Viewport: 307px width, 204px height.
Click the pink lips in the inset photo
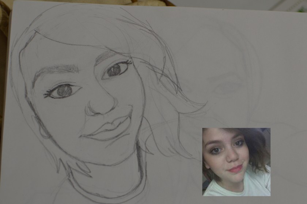pyautogui.click(x=236, y=169)
